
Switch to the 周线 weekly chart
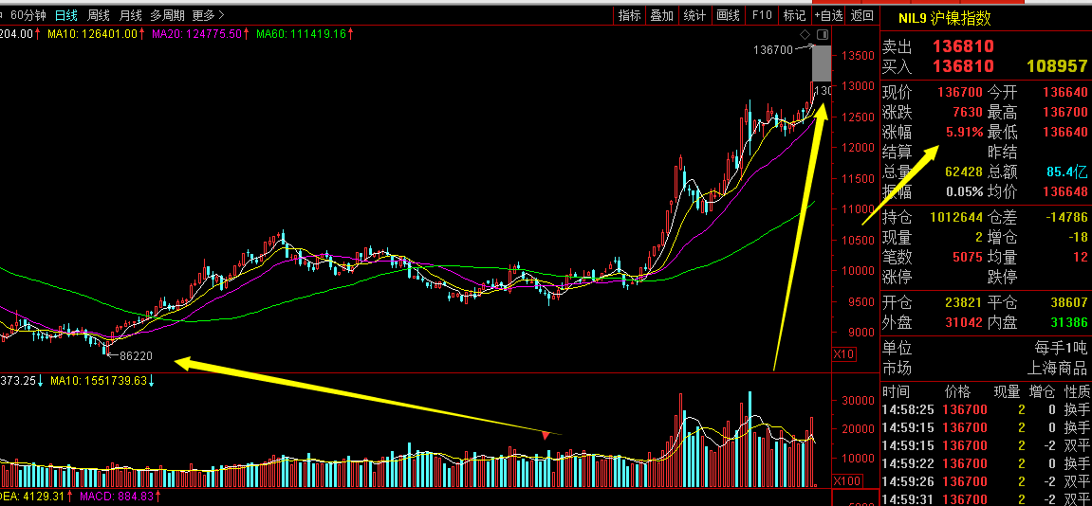pos(99,15)
